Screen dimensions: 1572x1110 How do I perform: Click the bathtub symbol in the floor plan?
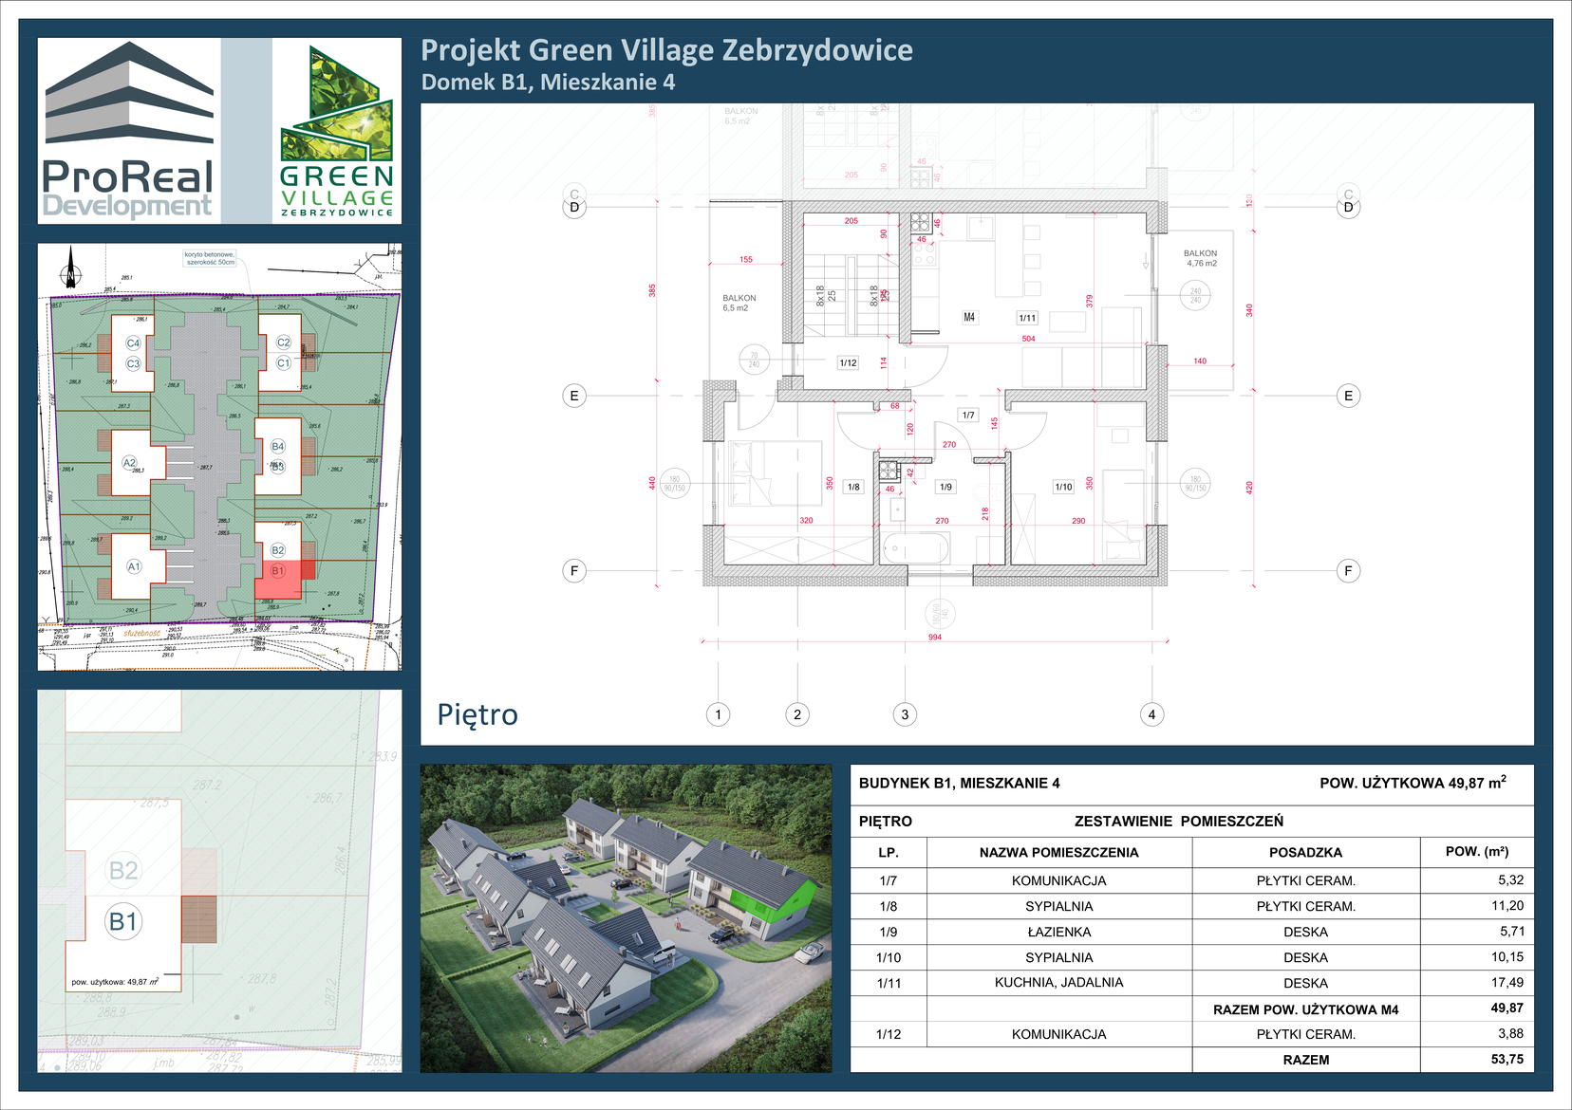pos(915,547)
